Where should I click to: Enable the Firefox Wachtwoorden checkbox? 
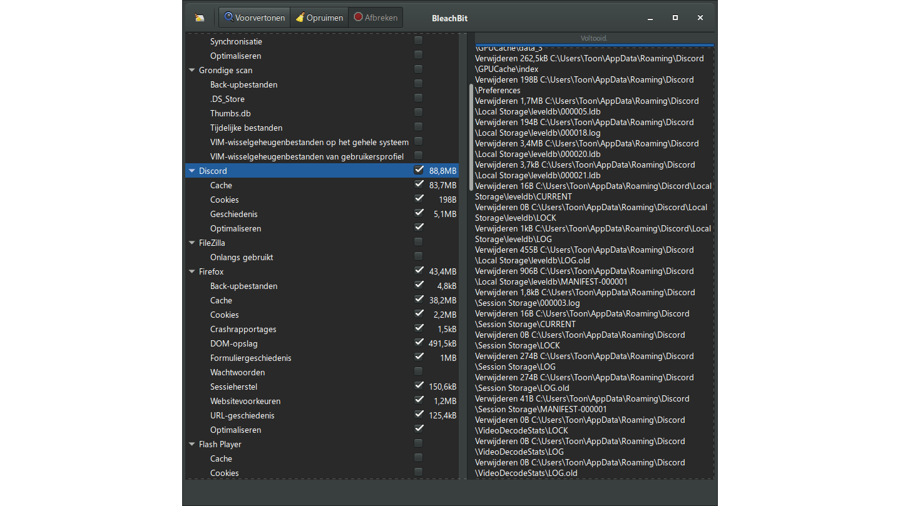tap(418, 372)
